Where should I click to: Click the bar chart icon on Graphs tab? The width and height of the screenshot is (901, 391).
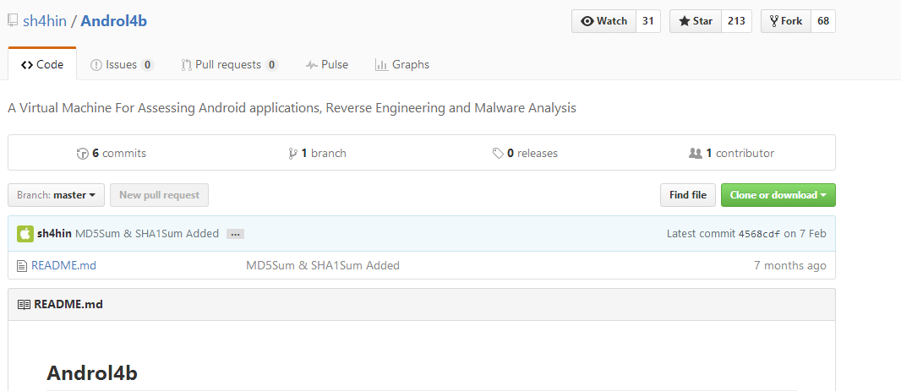(x=381, y=65)
